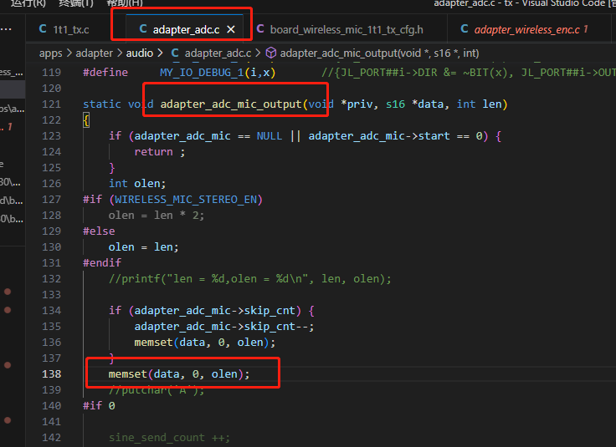
Task: Open the Help (帮助) menu
Action: coord(125,3)
